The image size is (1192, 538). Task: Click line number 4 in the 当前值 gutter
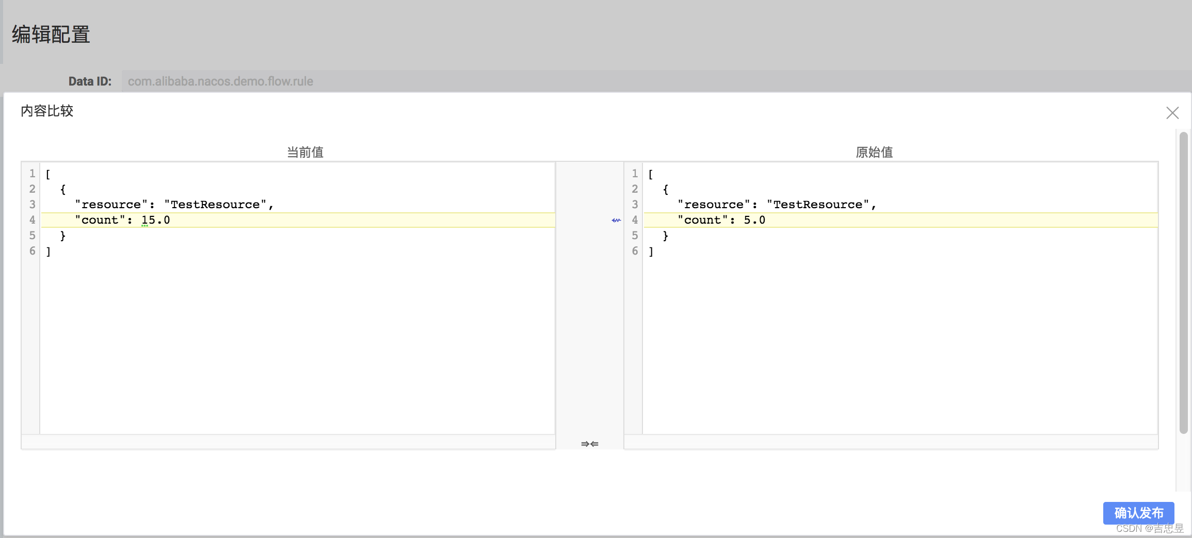32,220
